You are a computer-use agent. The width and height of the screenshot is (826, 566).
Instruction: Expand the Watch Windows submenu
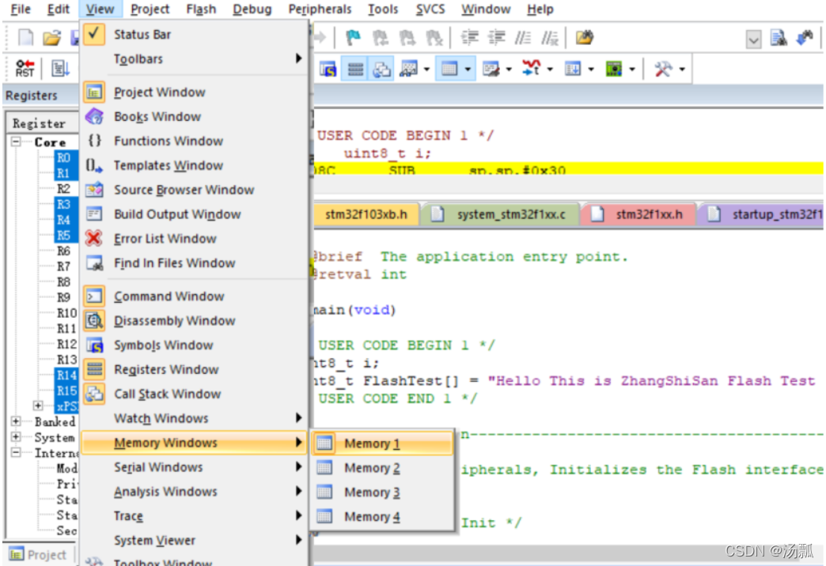point(195,418)
